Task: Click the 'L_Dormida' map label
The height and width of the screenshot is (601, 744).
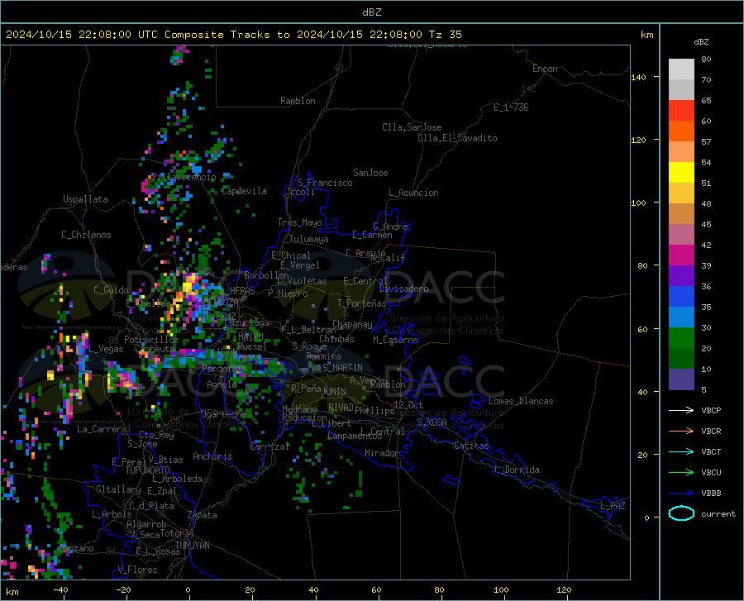Action: click(x=516, y=470)
